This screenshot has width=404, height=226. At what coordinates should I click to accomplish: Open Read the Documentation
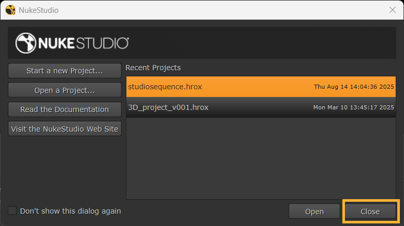point(65,109)
